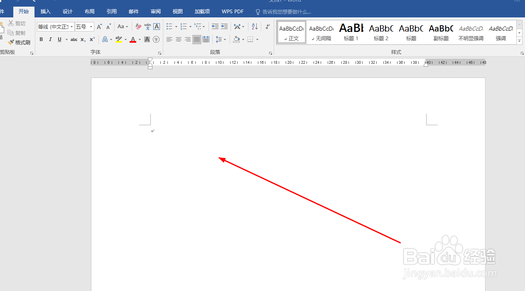Click the Borders icon
Viewport: 525px width, 291px height.
[250, 39]
